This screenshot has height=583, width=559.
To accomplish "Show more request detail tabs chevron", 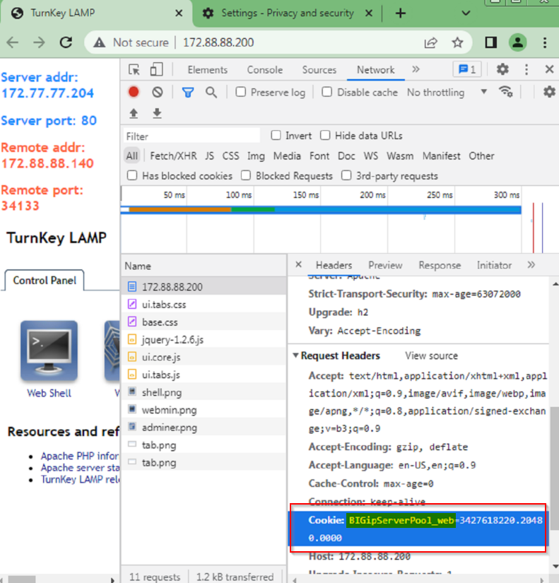I will [531, 265].
